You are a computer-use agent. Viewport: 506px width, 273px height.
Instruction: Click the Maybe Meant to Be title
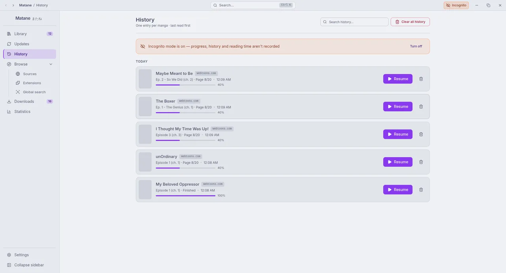coord(174,73)
